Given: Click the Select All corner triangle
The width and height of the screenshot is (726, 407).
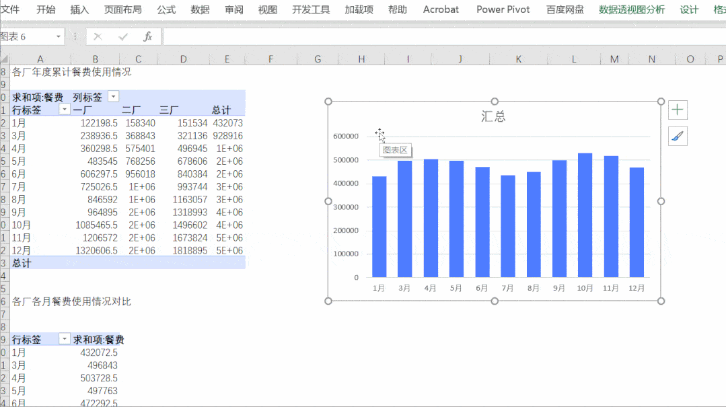Looking at the screenshot, I should 5,59.
